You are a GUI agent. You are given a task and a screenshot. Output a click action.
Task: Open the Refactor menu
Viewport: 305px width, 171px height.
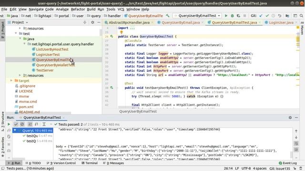78,9
